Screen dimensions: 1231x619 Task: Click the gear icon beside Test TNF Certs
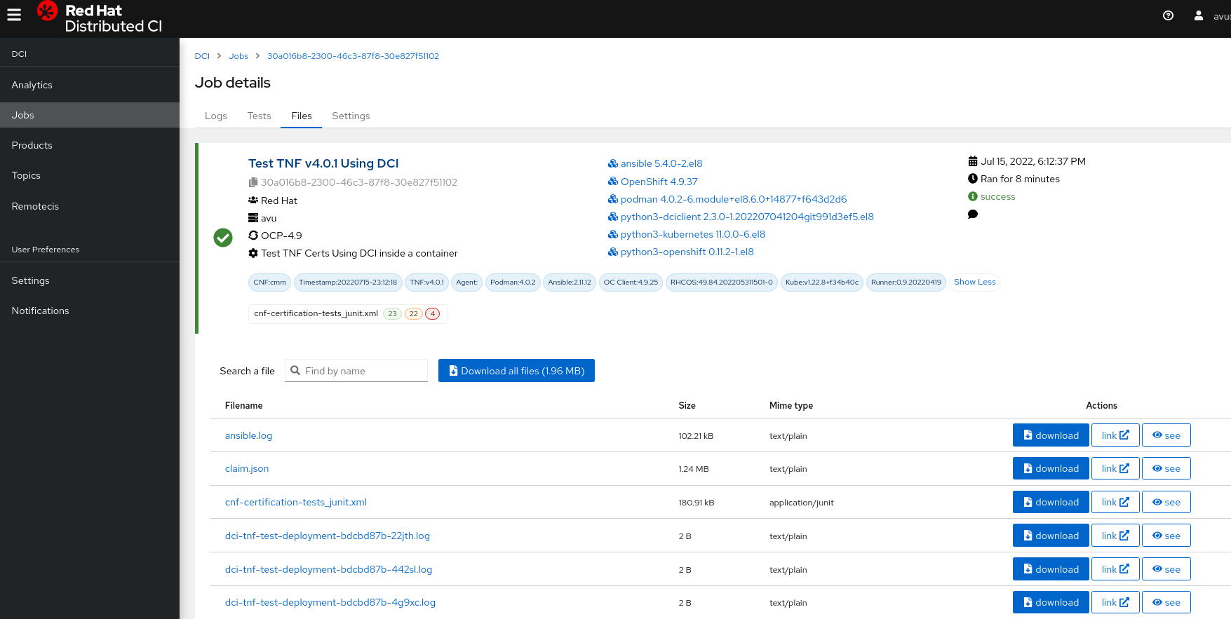coord(253,253)
